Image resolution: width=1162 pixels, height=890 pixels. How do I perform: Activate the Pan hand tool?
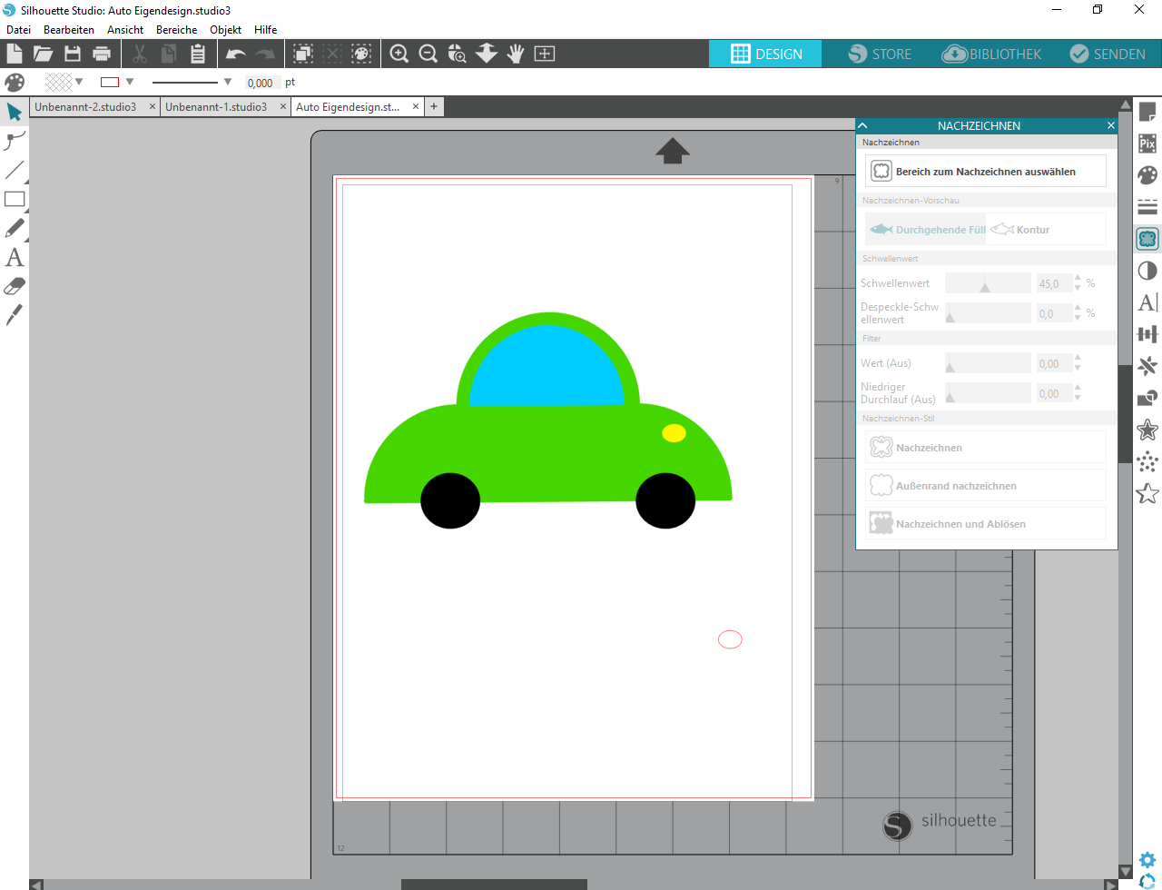click(x=516, y=54)
